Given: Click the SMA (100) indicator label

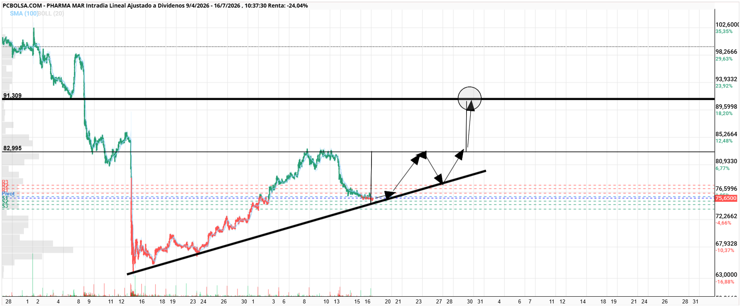Looking at the screenshot, I should click(24, 14).
